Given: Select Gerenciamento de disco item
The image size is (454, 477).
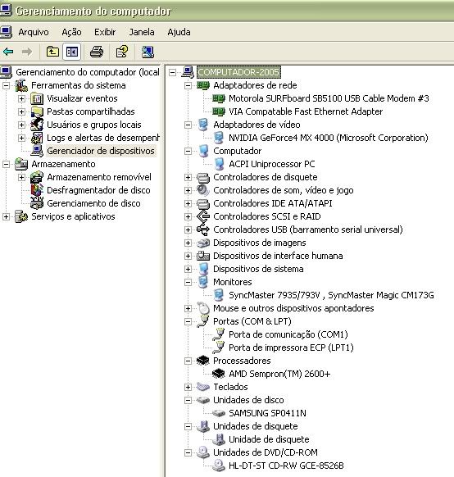Looking at the screenshot, I should tap(93, 203).
